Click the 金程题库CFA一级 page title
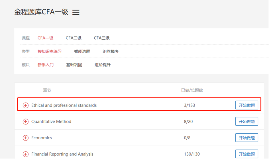This screenshot has width=269, height=159. [x=41, y=12]
